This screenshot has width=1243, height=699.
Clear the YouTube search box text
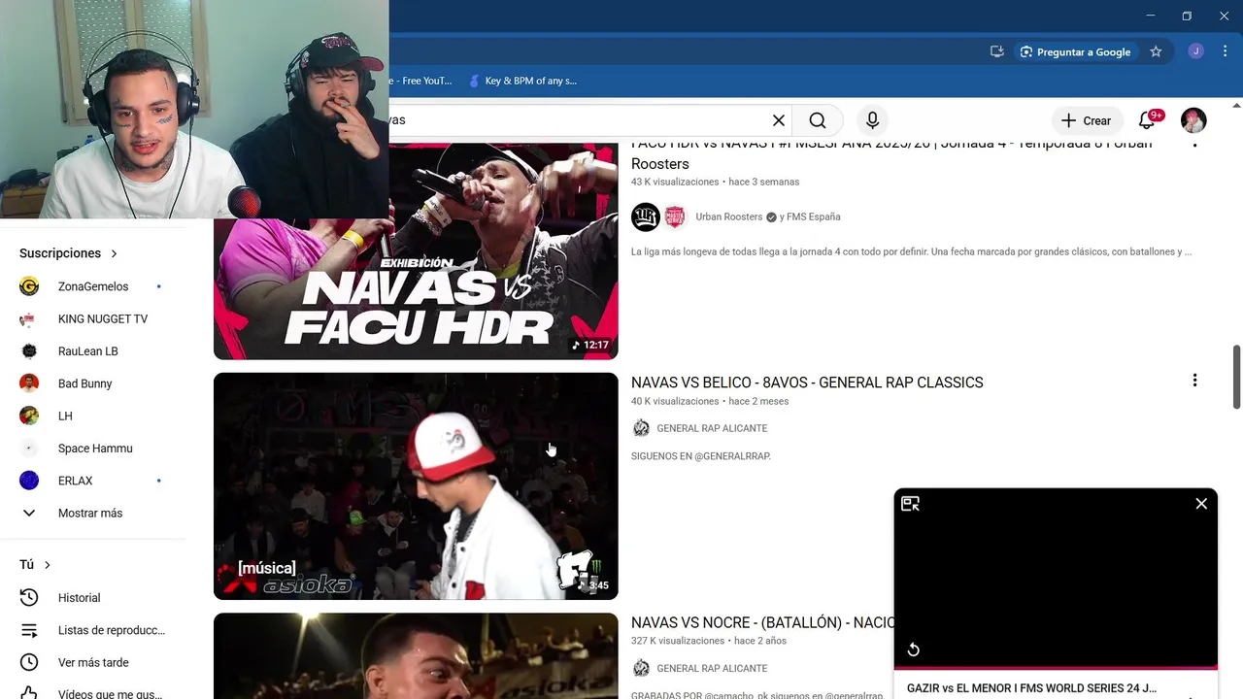(779, 120)
